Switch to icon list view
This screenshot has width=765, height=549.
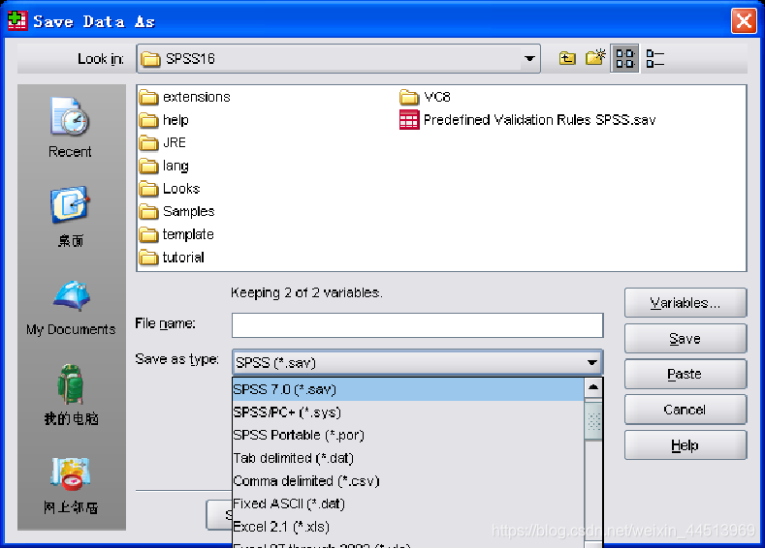point(625,58)
